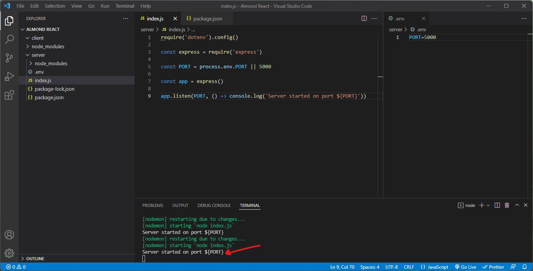The image size is (533, 271).
Task: Expand node_modules inside the server folder
Action: 77,63
